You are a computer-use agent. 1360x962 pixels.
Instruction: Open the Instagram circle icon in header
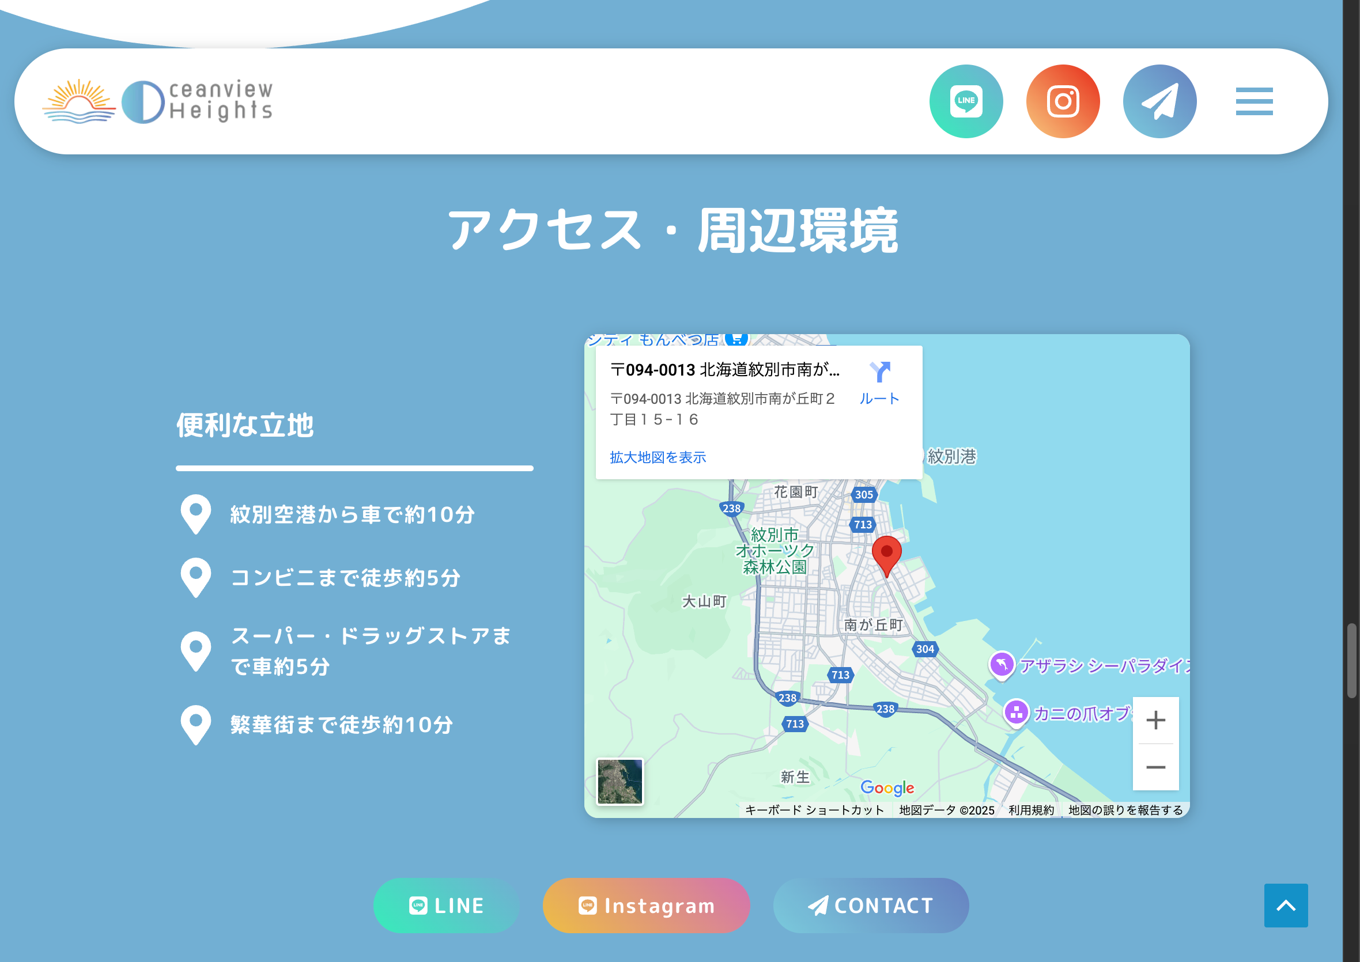tap(1063, 101)
